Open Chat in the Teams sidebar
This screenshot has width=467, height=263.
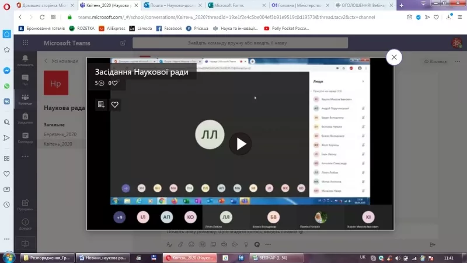[25, 81]
